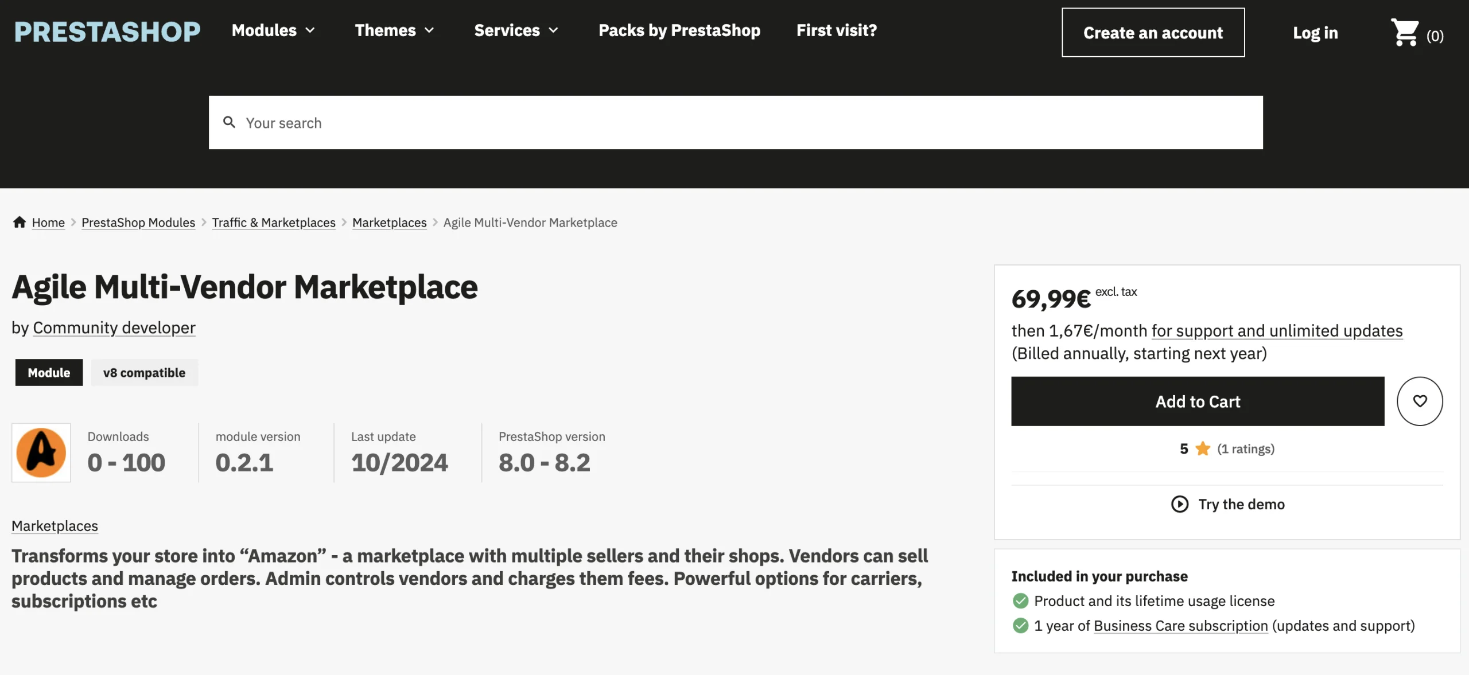Click the PrestaShop logo

[107, 32]
